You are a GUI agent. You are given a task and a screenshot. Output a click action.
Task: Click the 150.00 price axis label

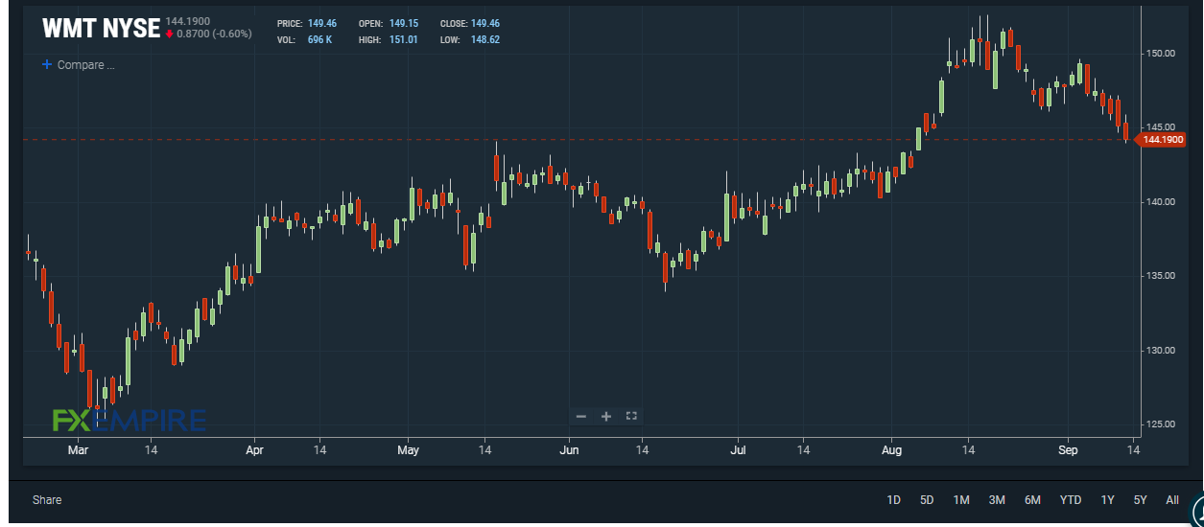point(1162,54)
